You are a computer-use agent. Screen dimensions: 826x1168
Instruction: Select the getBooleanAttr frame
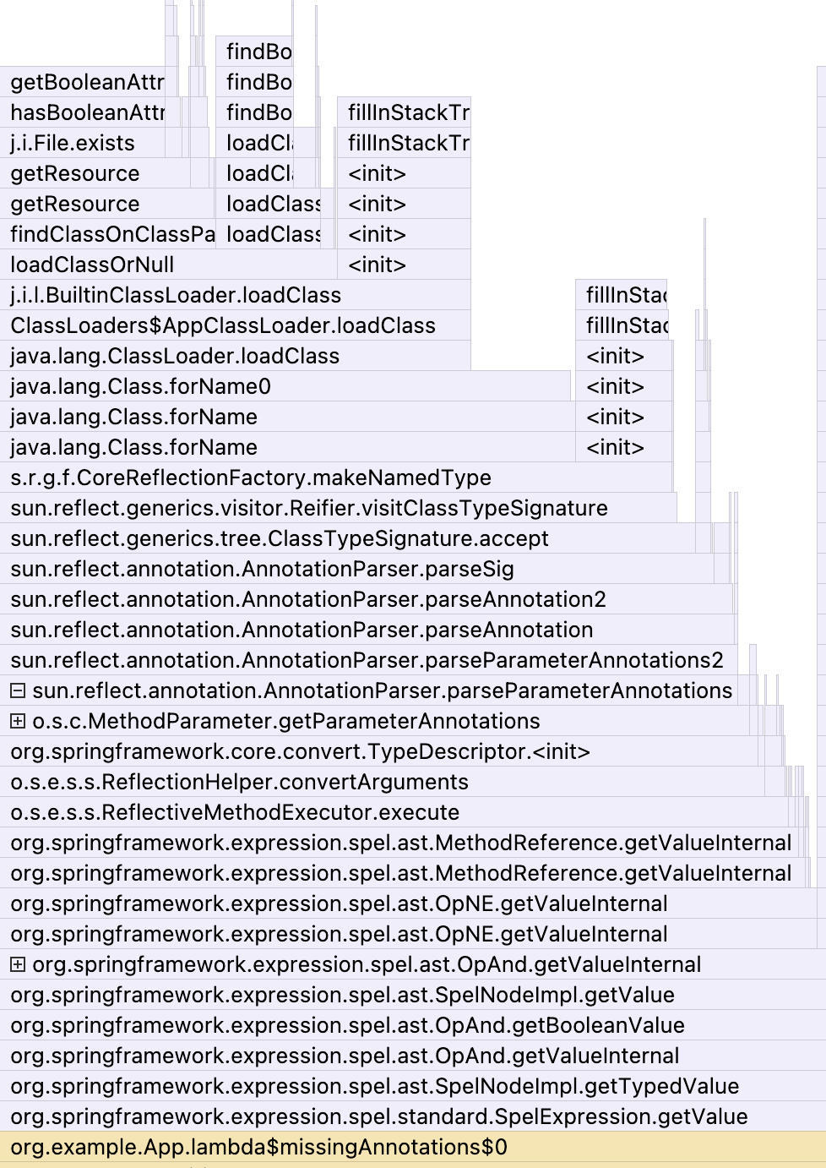83,82
